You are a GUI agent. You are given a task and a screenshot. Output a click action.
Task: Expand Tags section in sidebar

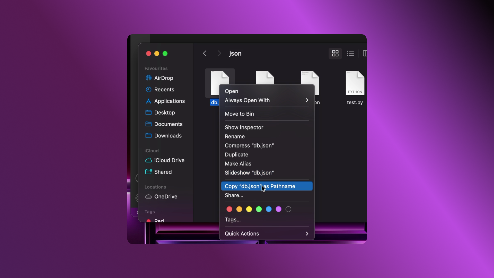coord(150,212)
